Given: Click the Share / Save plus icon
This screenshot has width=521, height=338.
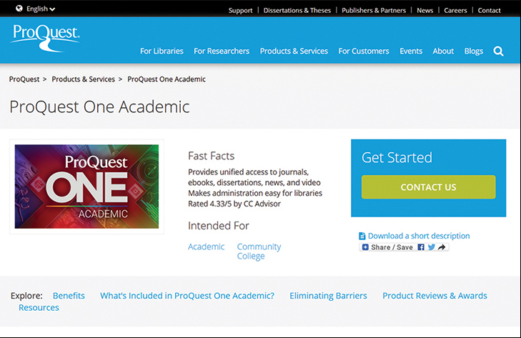Looking at the screenshot, I should click(x=365, y=247).
